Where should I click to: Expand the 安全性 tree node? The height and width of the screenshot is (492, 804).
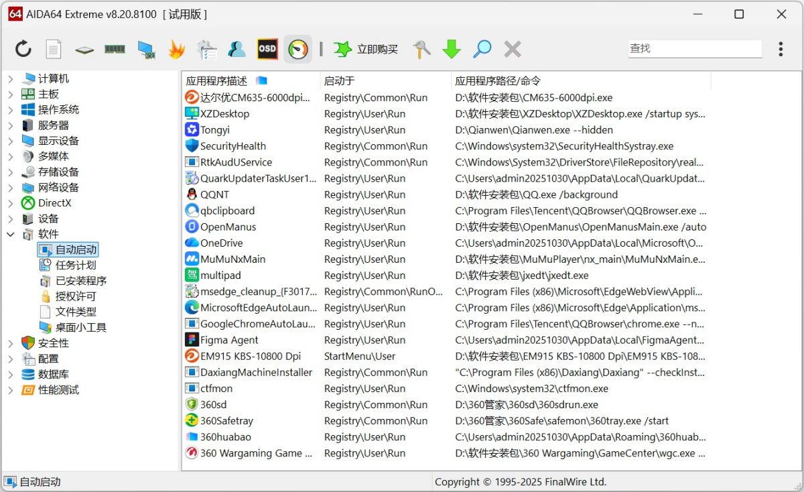[x=11, y=343]
